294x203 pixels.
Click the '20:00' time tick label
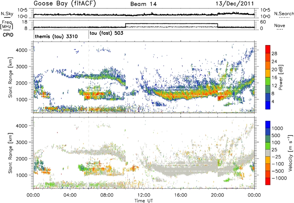(217, 195)
